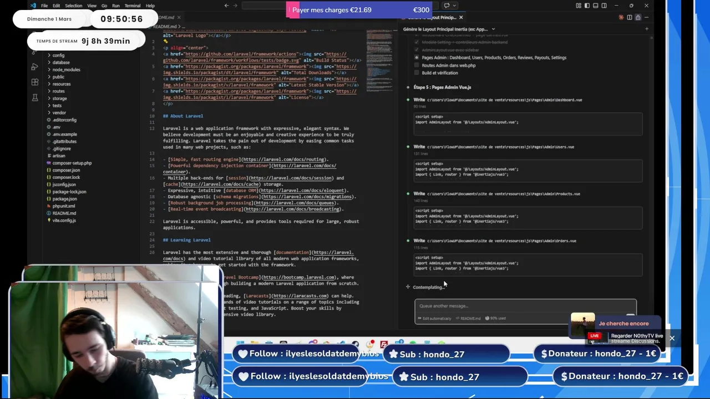Open the Edit menu
Screen dimensions: 710x399
click(x=56, y=6)
